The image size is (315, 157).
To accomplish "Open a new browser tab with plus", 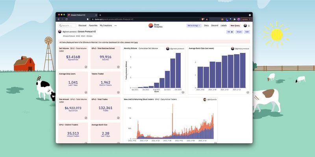I will point(100,15).
